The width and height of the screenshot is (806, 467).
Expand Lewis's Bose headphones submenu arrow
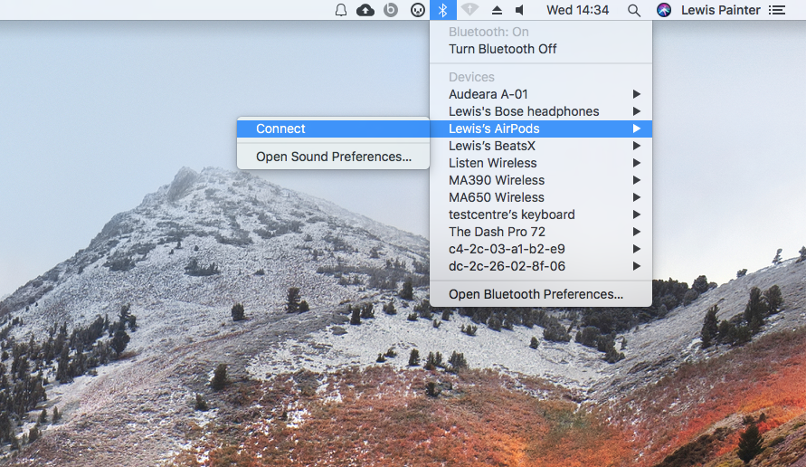click(637, 111)
